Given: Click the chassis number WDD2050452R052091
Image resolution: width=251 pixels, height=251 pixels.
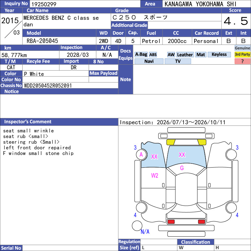Looking at the screenshot, I should [48, 86].
